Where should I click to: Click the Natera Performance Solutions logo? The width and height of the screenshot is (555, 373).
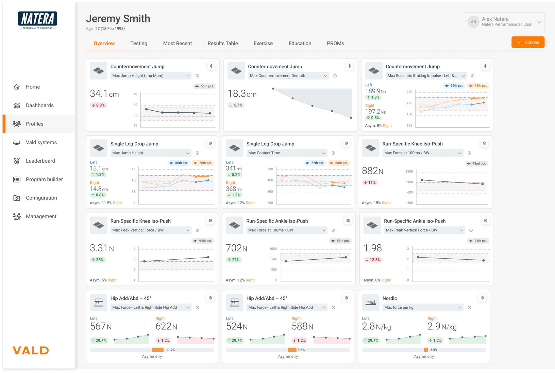(x=38, y=20)
